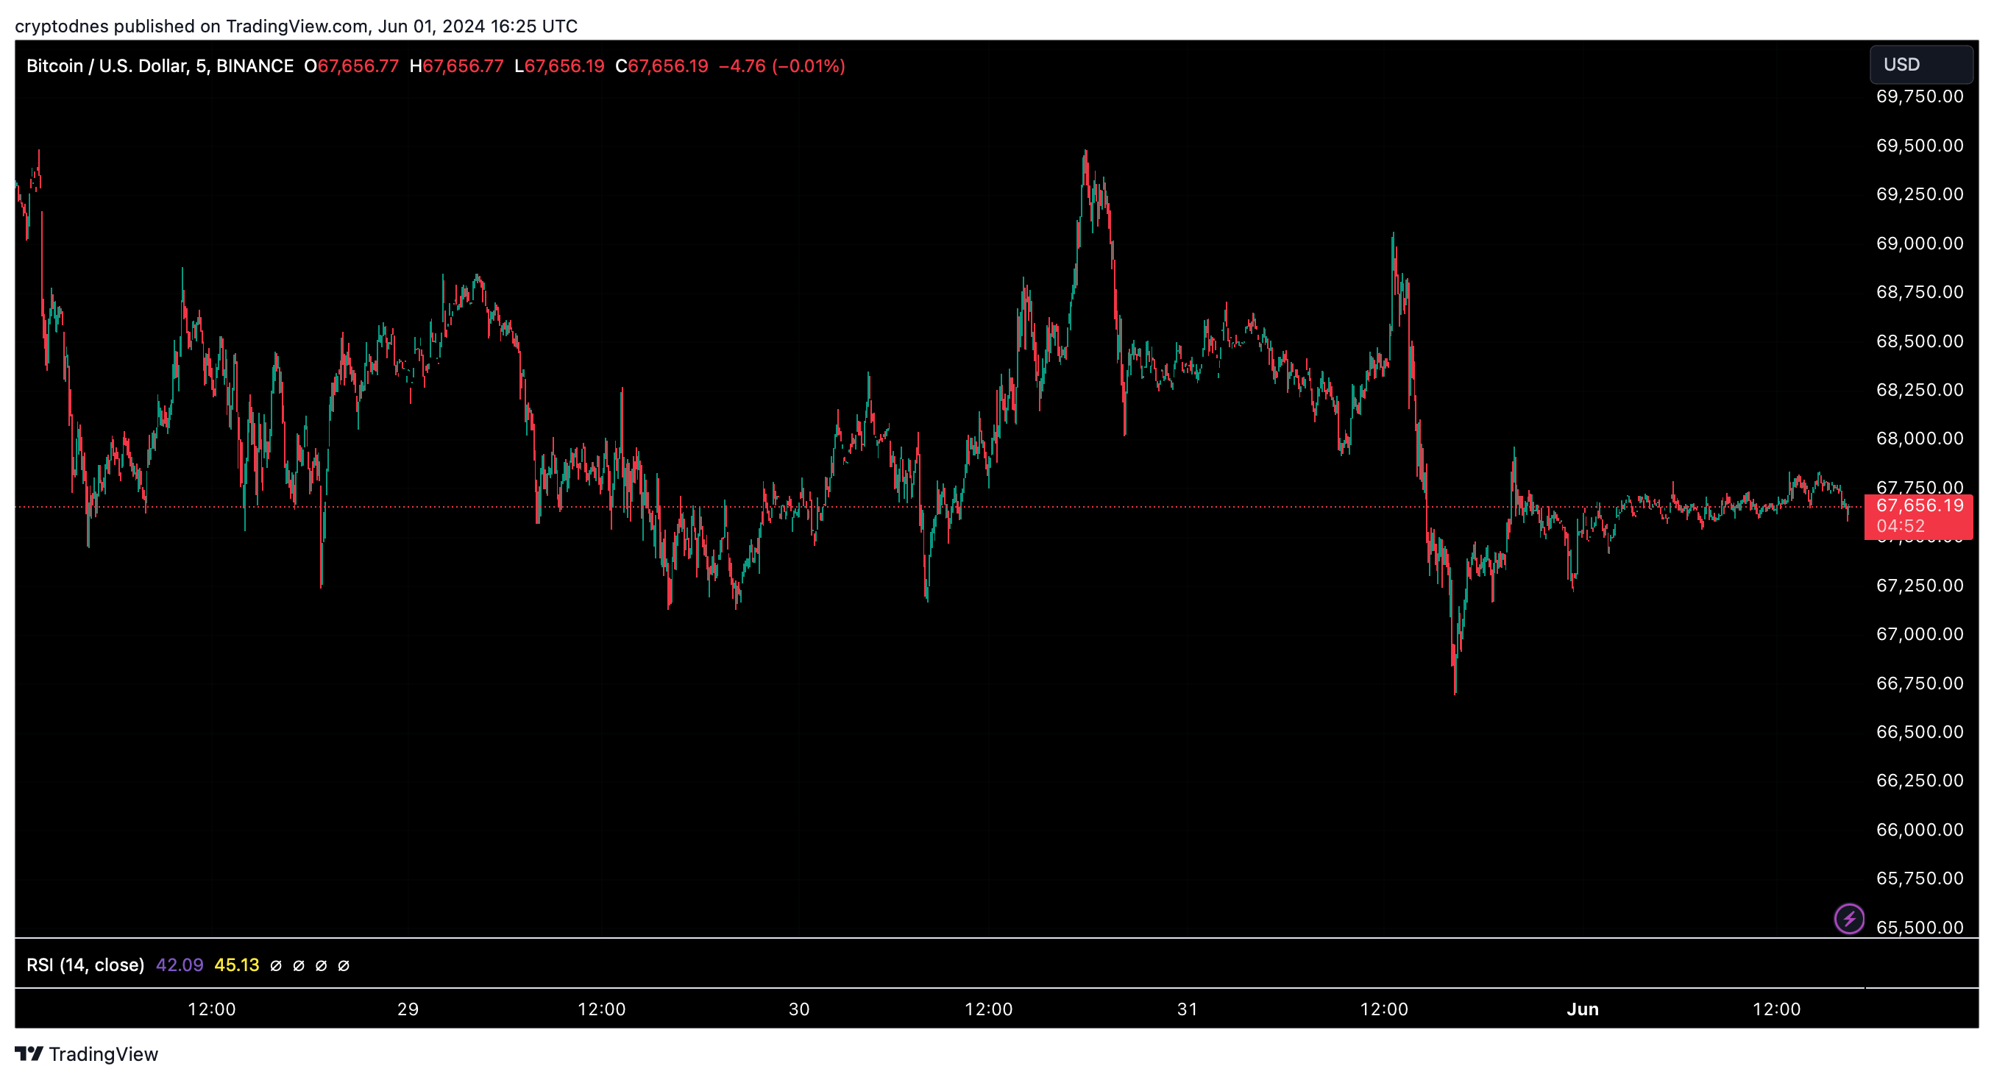Click the yellow RSI value 45.13
Image resolution: width=1994 pixels, height=1080 pixels.
[x=236, y=964]
